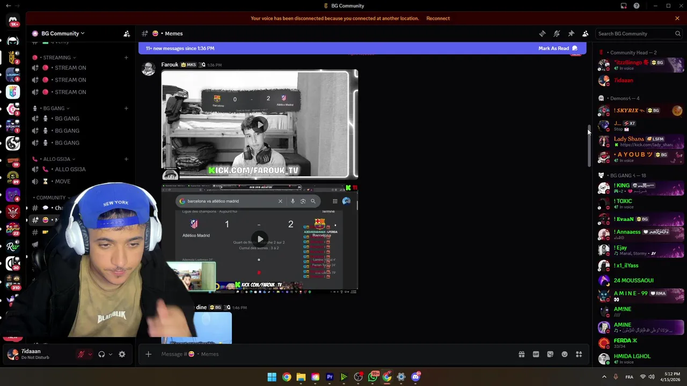Image resolution: width=687 pixels, height=386 pixels.
Task: Open the sticker picker
Action: pyautogui.click(x=550, y=354)
